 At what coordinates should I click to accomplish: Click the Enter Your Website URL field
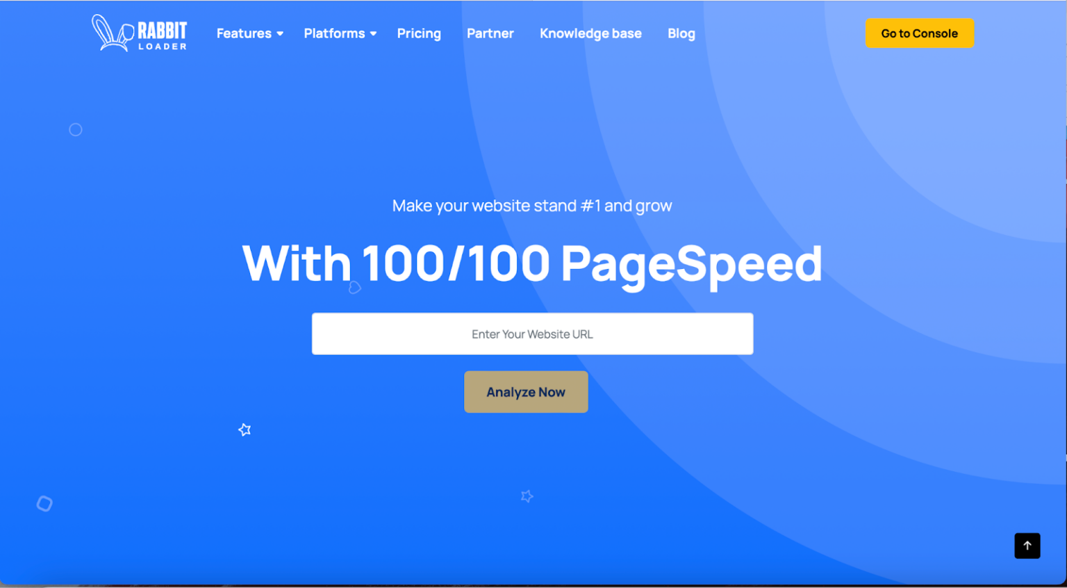532,334
